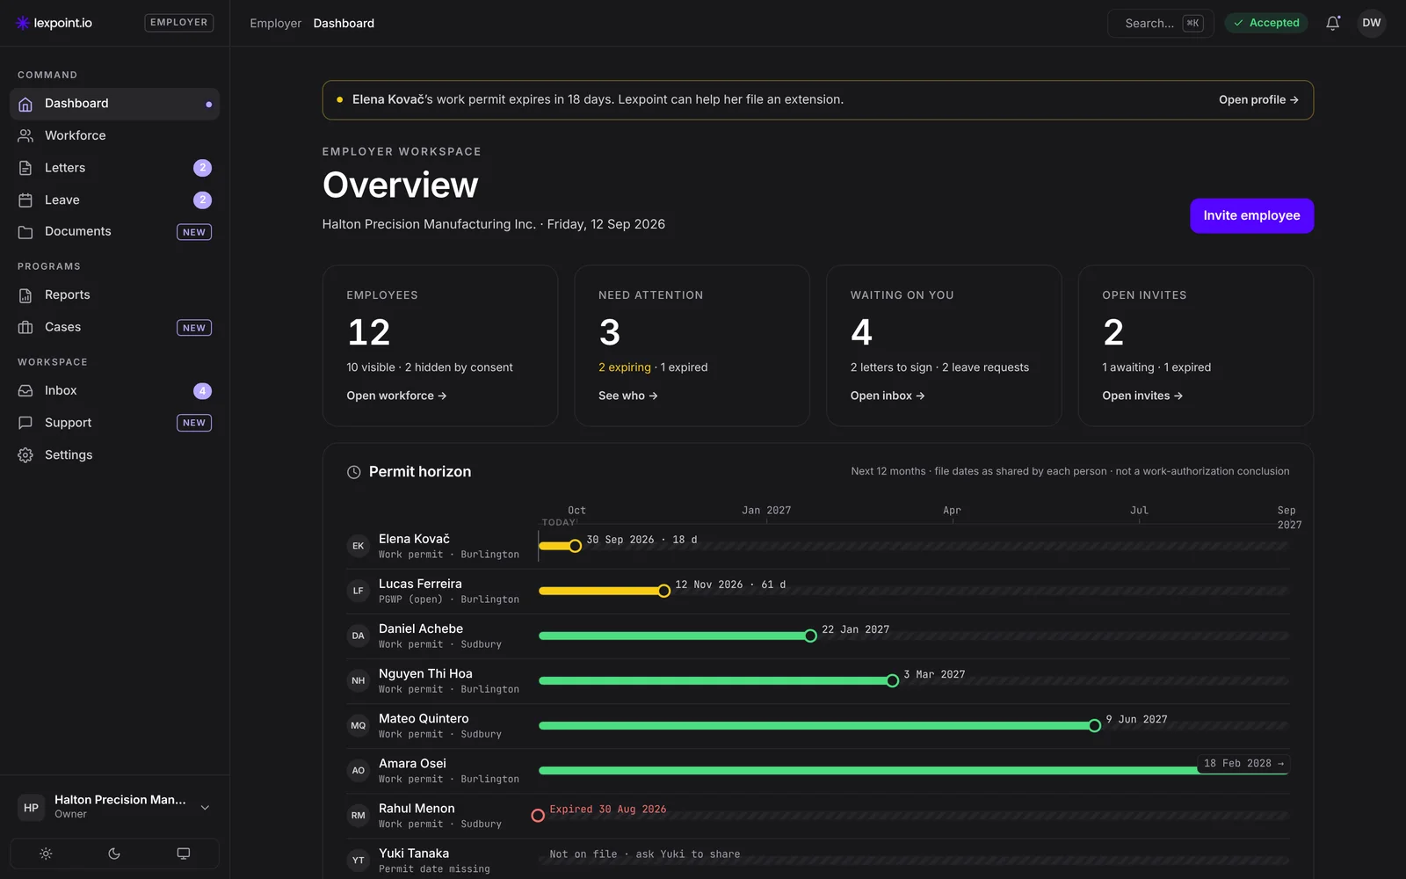The height and width of the screenshot is (879, 1406).
Task: Click Nguyen Thi Hoa's 3 Mar 2027 marker
Action: pos(892,680)
